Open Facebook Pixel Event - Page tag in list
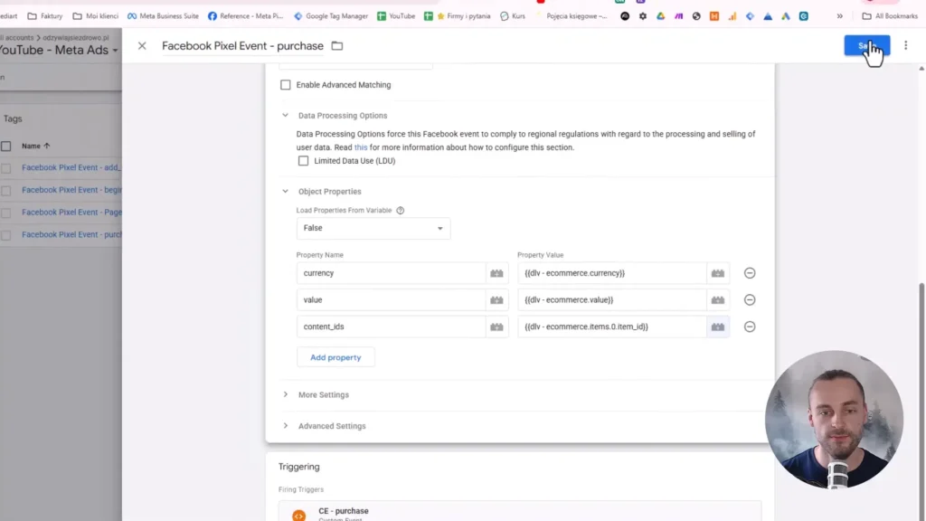926x521 pixels. click(x=71, y=212)
